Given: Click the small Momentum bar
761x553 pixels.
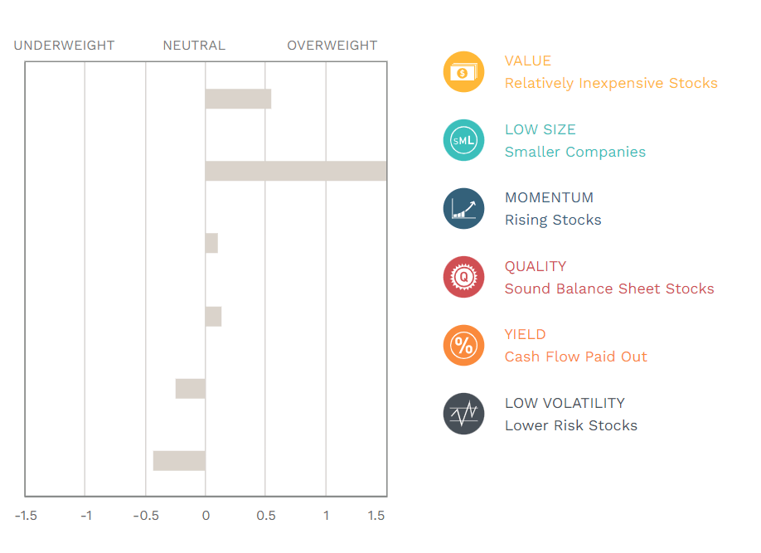Looking at the screenshot, I should click(x=211, y=244).
